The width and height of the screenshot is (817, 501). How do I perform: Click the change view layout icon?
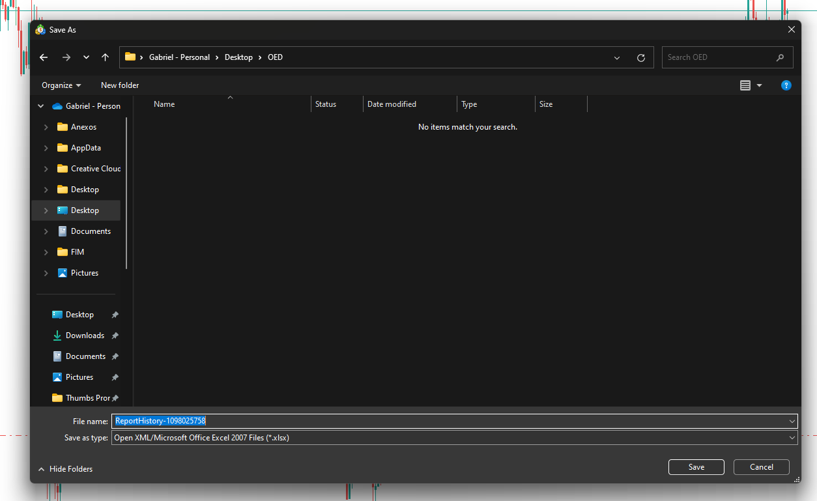tap(745, 85)
